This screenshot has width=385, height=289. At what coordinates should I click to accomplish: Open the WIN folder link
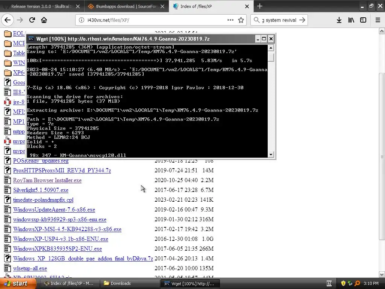(x=19, y=63)
